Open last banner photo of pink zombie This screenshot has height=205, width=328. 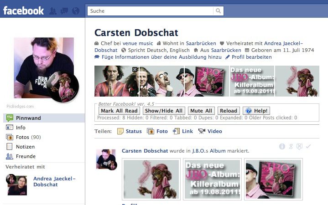coord(297,81)
